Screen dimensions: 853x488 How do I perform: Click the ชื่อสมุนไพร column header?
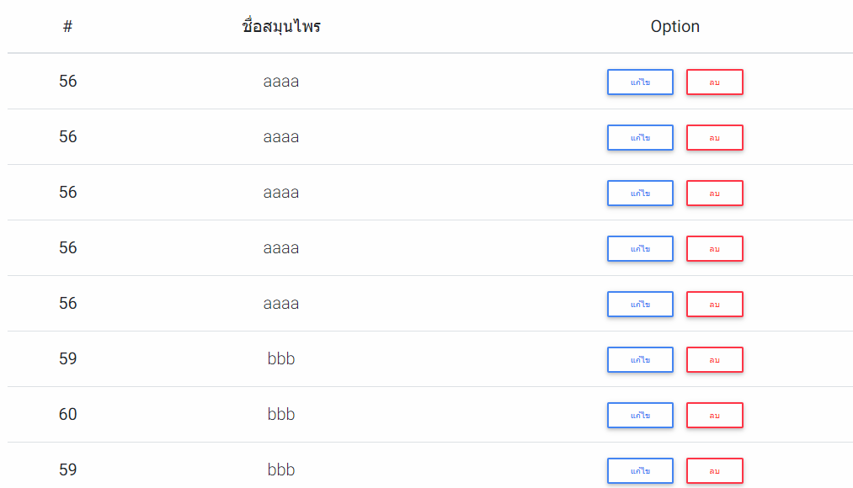281,25
